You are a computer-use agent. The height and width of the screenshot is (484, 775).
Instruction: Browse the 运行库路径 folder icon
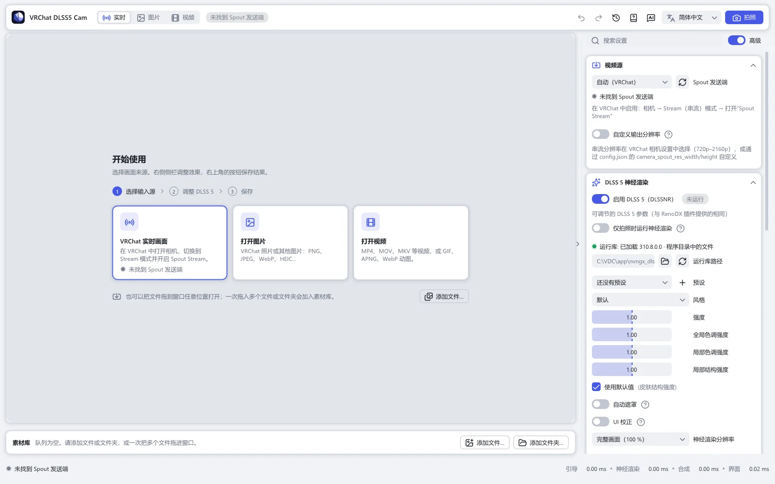pyautogui.click(x=665, y=261)
